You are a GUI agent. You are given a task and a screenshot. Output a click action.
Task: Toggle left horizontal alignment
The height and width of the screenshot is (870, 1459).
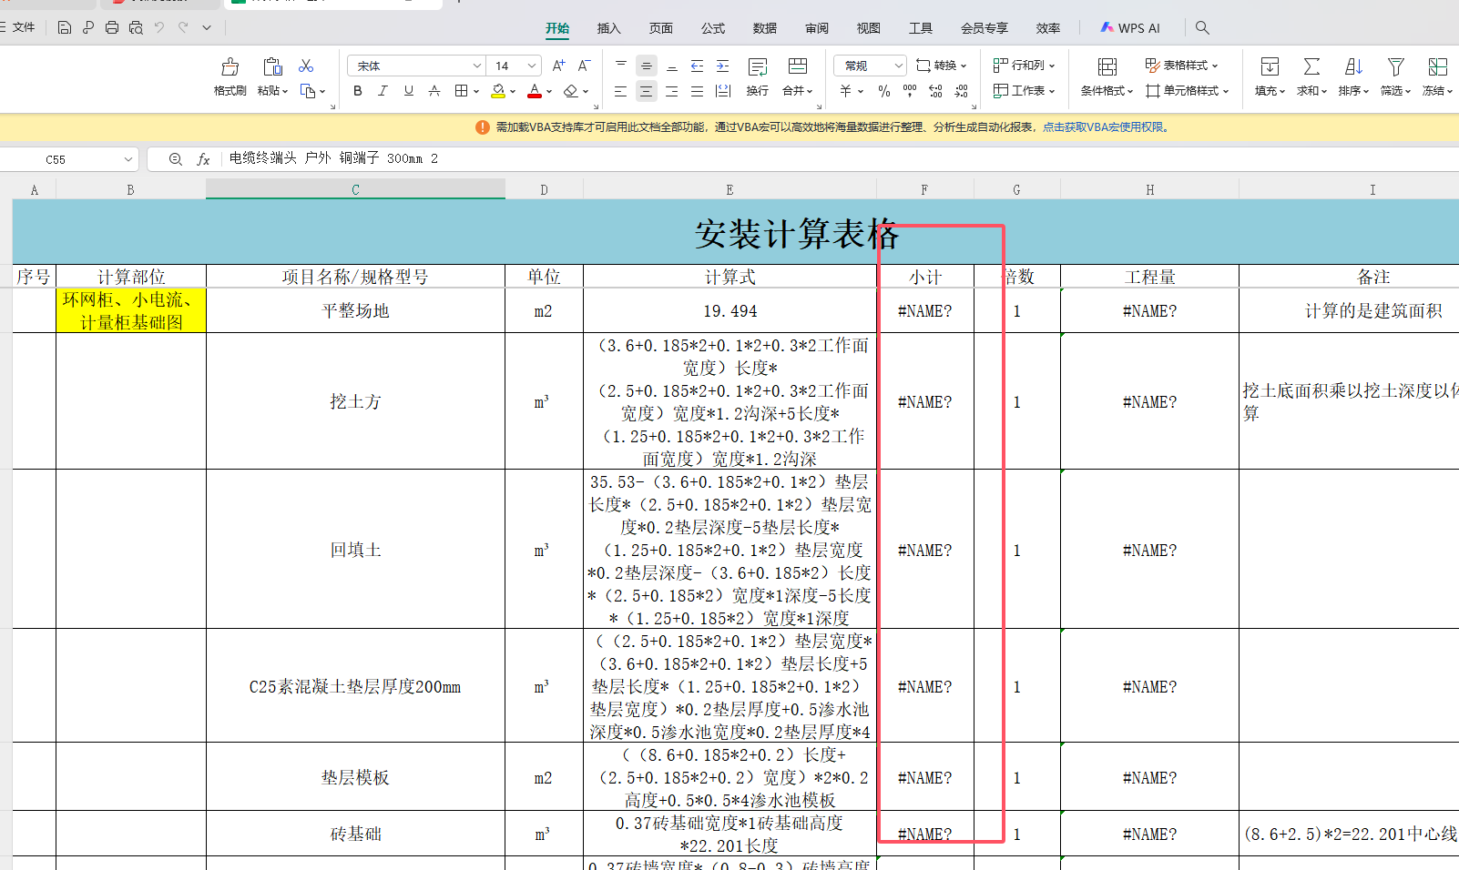point(620,91)
